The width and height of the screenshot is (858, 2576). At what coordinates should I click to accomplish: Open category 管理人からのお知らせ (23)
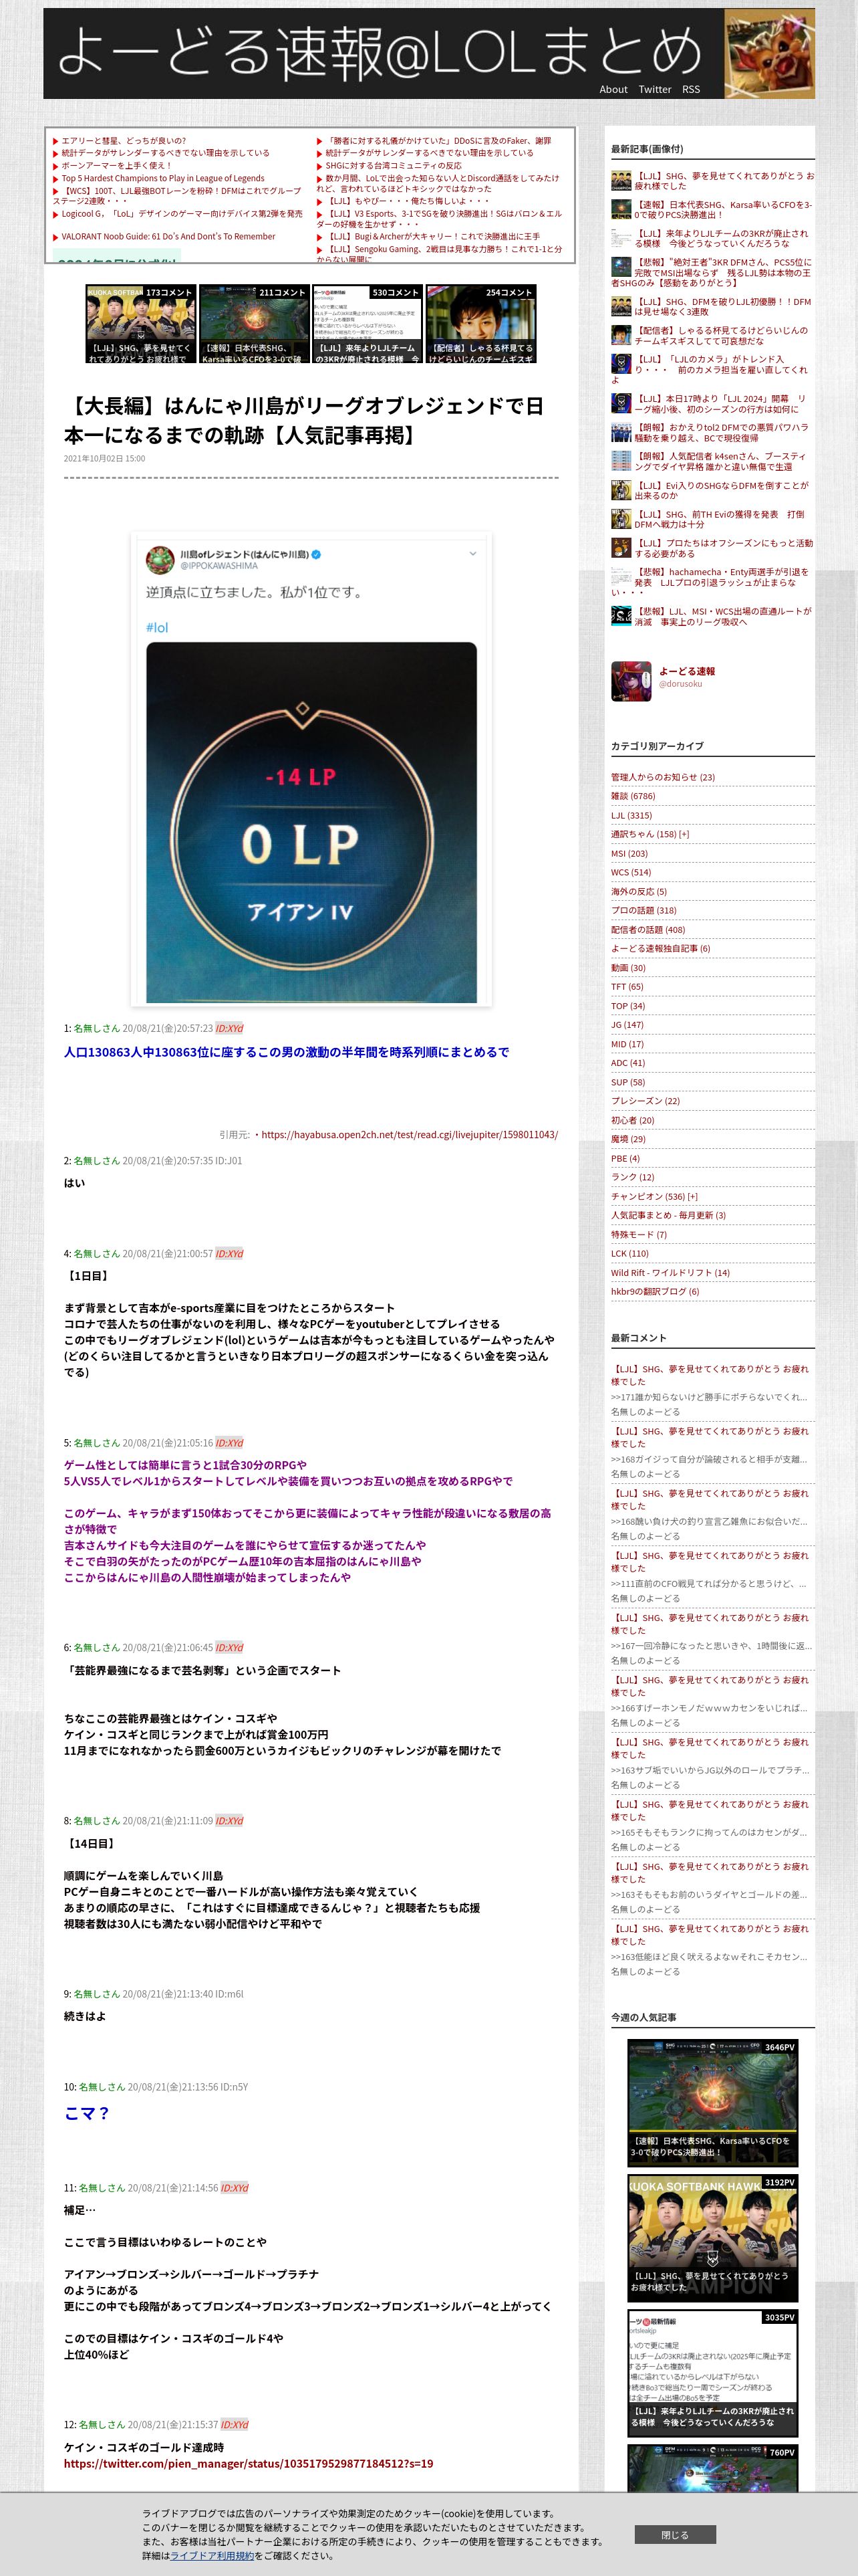coord(664,777)
